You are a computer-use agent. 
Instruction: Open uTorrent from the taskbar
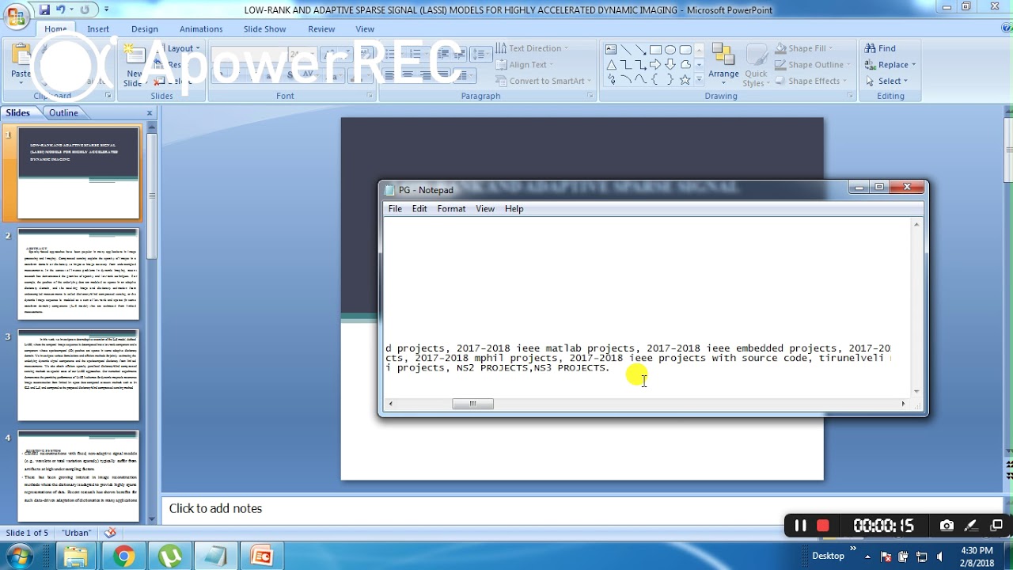click(x=169, y=557)
